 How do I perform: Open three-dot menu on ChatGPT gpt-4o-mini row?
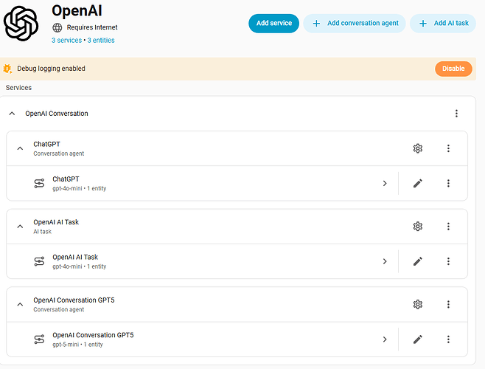448,184
